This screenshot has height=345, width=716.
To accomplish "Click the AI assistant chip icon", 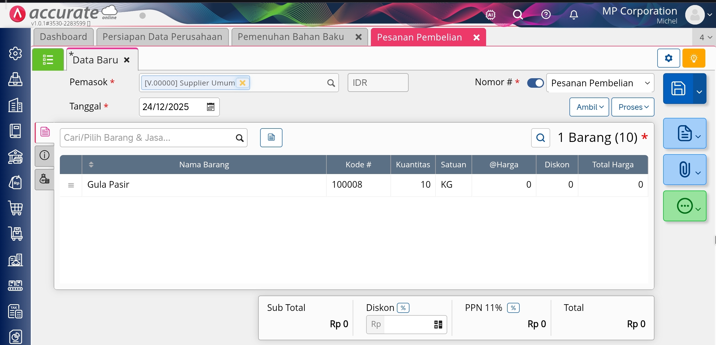I will coord(491,14).
